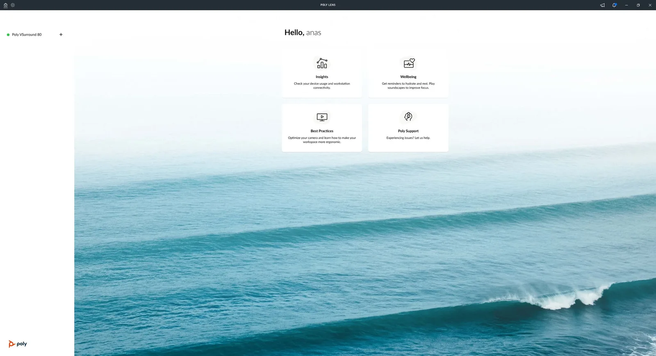Click the plus icon beside Poly VSurround 80
Screen dimensions: 656x356
point(61,34)
